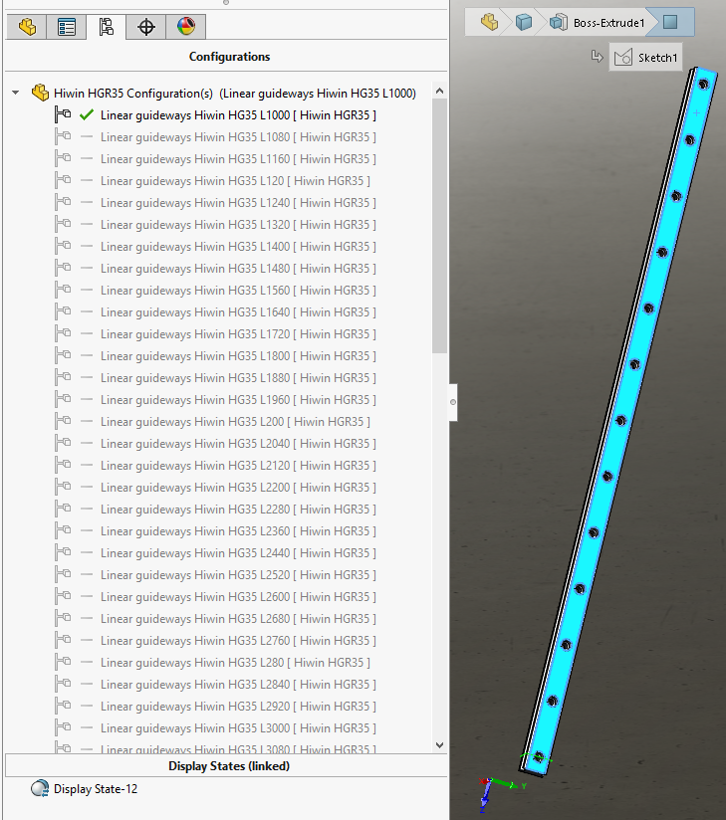This screenshot has width=726, height=820.
Task: Select the configuration Linear guideways Hiwin HG35 L3000
Action: (x=238, y=728)
